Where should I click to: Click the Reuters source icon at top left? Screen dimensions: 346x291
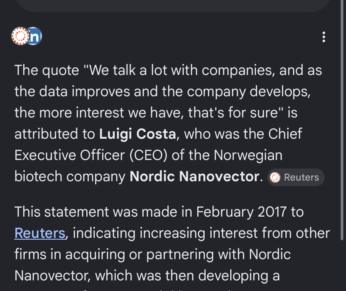click(x=20, y=36)
